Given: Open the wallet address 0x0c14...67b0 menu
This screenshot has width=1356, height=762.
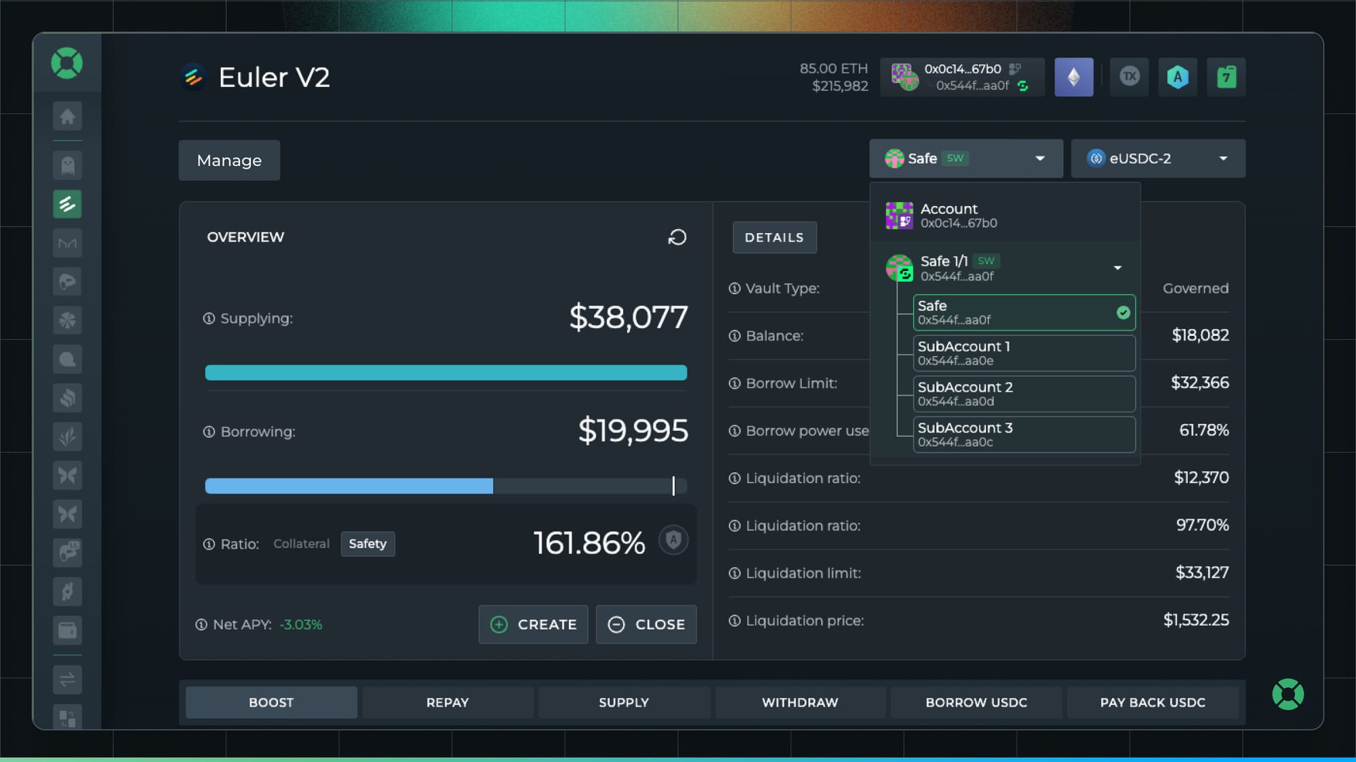Looking at the screenshot, I should coord(962,77).
